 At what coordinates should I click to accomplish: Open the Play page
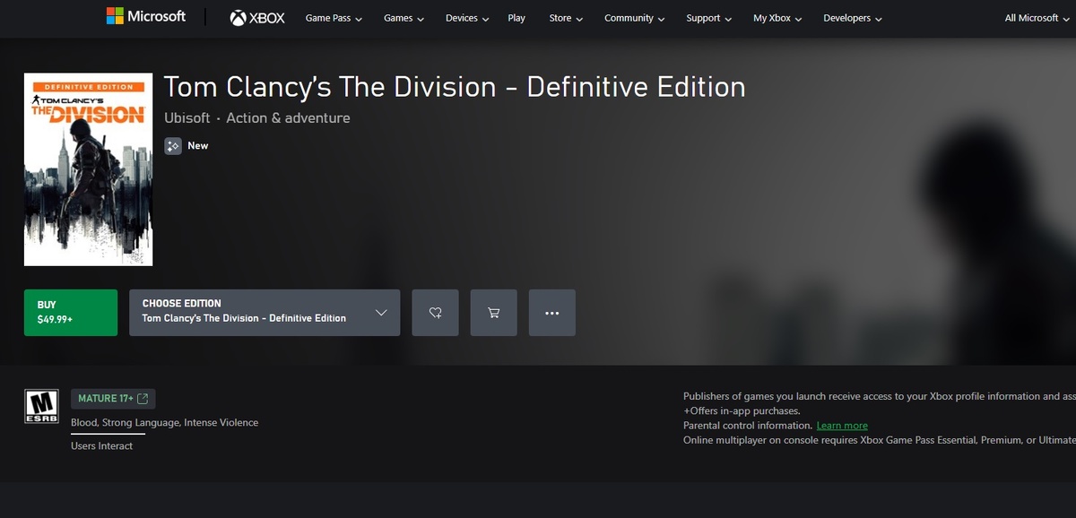[516, 18]
